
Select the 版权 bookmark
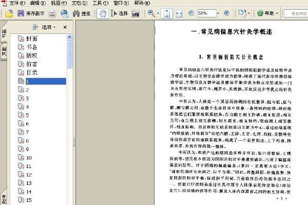[x=32, y=55]
